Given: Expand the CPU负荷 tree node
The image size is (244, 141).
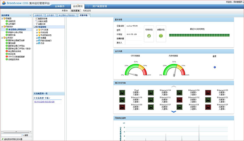Looking at the screenshot, I should tap(37, 30).
